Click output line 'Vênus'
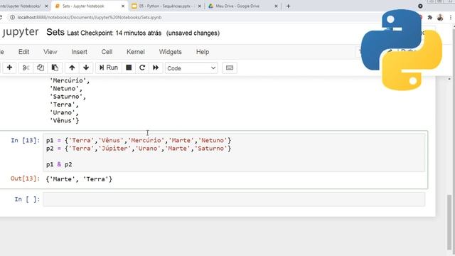This screenshot has height=256, width=455. [x=64, y=121]
